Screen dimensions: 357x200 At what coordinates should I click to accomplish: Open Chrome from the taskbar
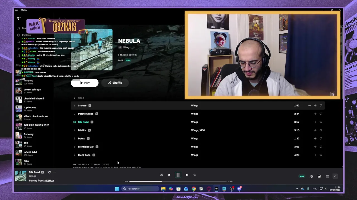194,189
